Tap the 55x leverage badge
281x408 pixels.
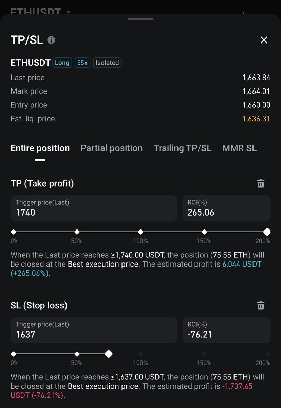tap(82, 63)
